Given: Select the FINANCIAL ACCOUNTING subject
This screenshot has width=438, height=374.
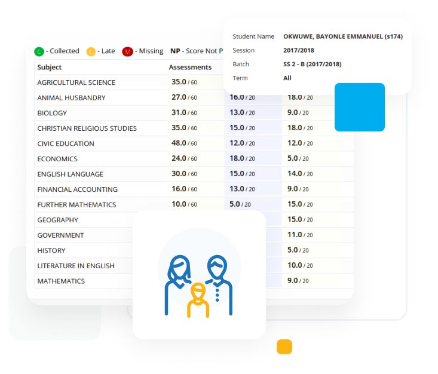Looking at the screenshot, I should coord(194,189).
